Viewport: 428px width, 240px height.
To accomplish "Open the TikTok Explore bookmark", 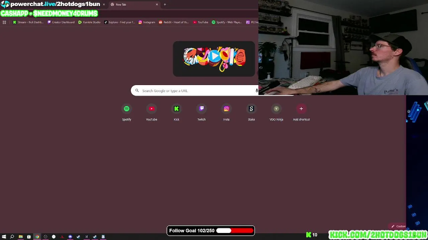I will (x=119, y=22).
